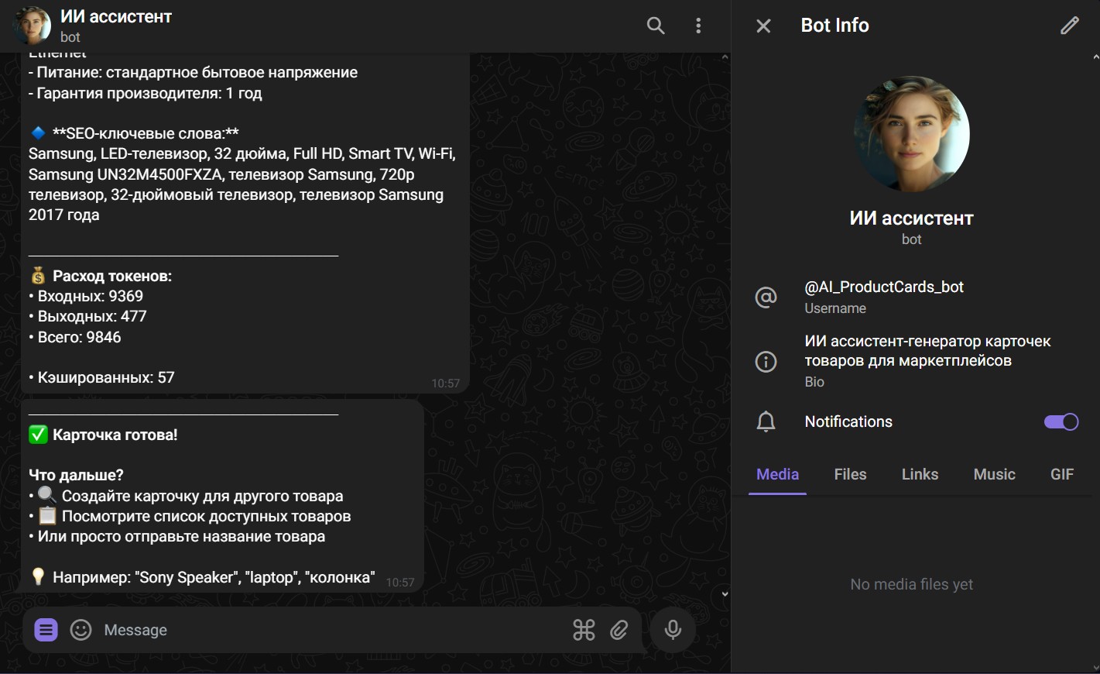This screenshot has height=674, width=1100.
Task: Toggle the Notifications switch off
Action: click(x=1061, y=421)
